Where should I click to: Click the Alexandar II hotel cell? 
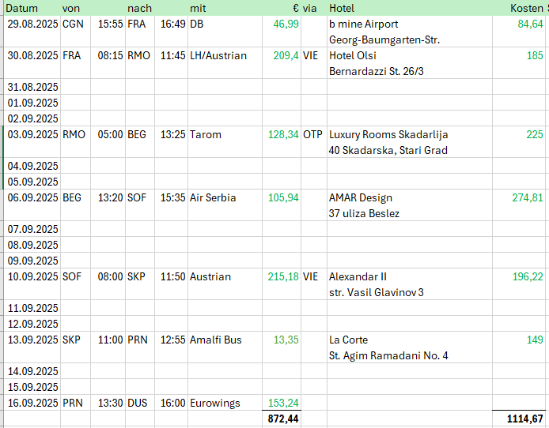coord(410,284)
